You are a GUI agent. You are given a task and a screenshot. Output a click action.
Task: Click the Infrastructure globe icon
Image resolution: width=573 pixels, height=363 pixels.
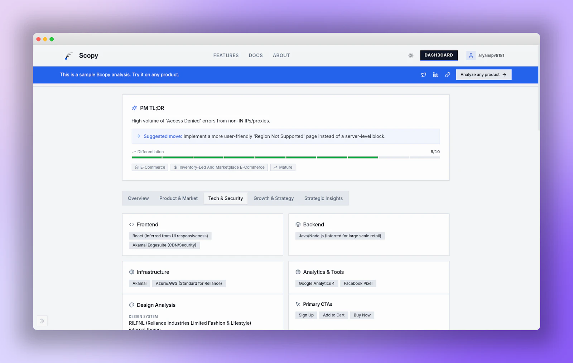point(132,272)
